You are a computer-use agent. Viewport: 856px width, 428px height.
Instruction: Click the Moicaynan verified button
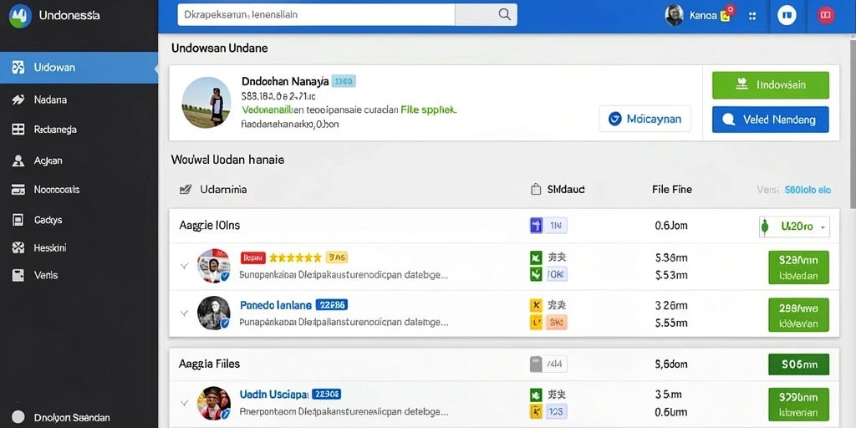(645, 119)
